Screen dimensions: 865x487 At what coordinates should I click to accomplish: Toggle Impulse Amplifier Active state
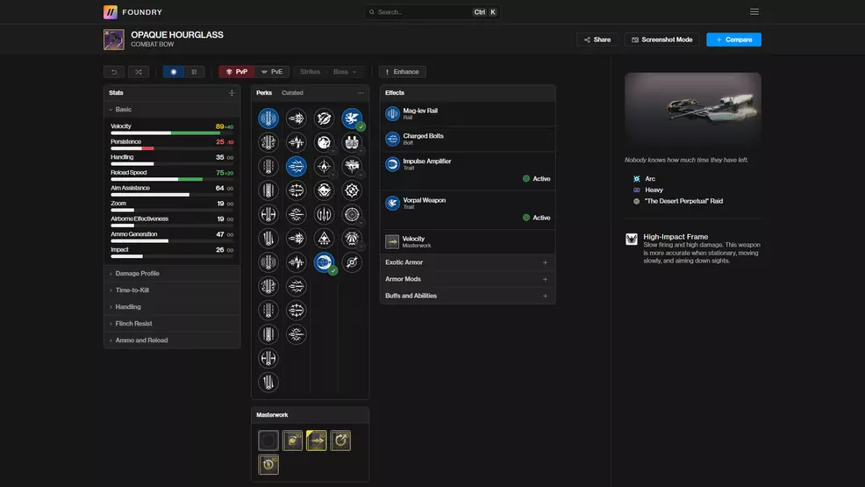pos(536,179)
